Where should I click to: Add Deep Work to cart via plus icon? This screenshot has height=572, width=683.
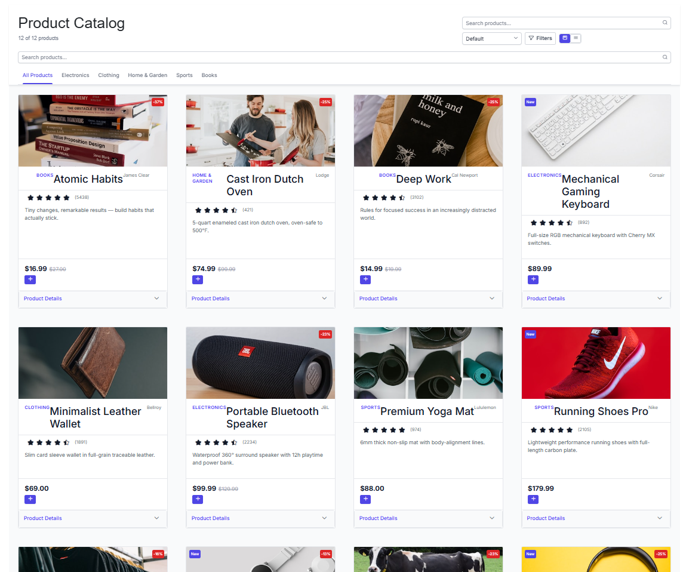(x=365, y=279)
